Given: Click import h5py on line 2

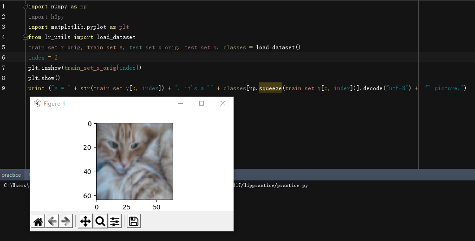Looking at the screenshot, I should click(46, 17).
